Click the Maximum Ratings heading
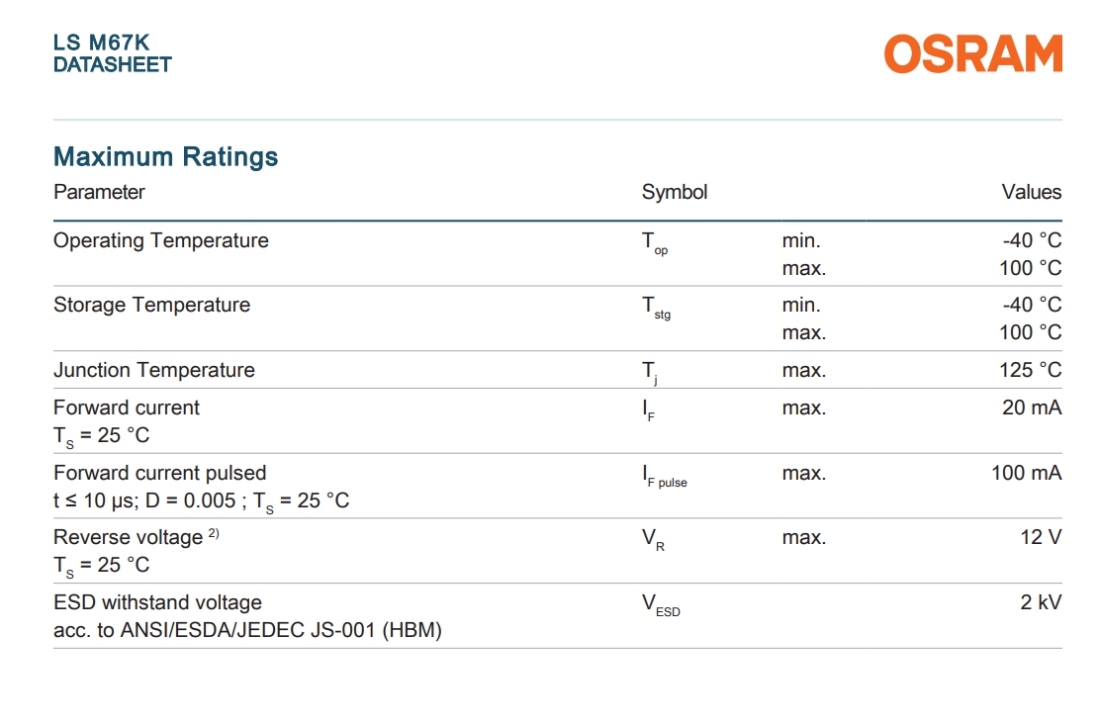Screen dimensions: 1098x725 [166, 156]
